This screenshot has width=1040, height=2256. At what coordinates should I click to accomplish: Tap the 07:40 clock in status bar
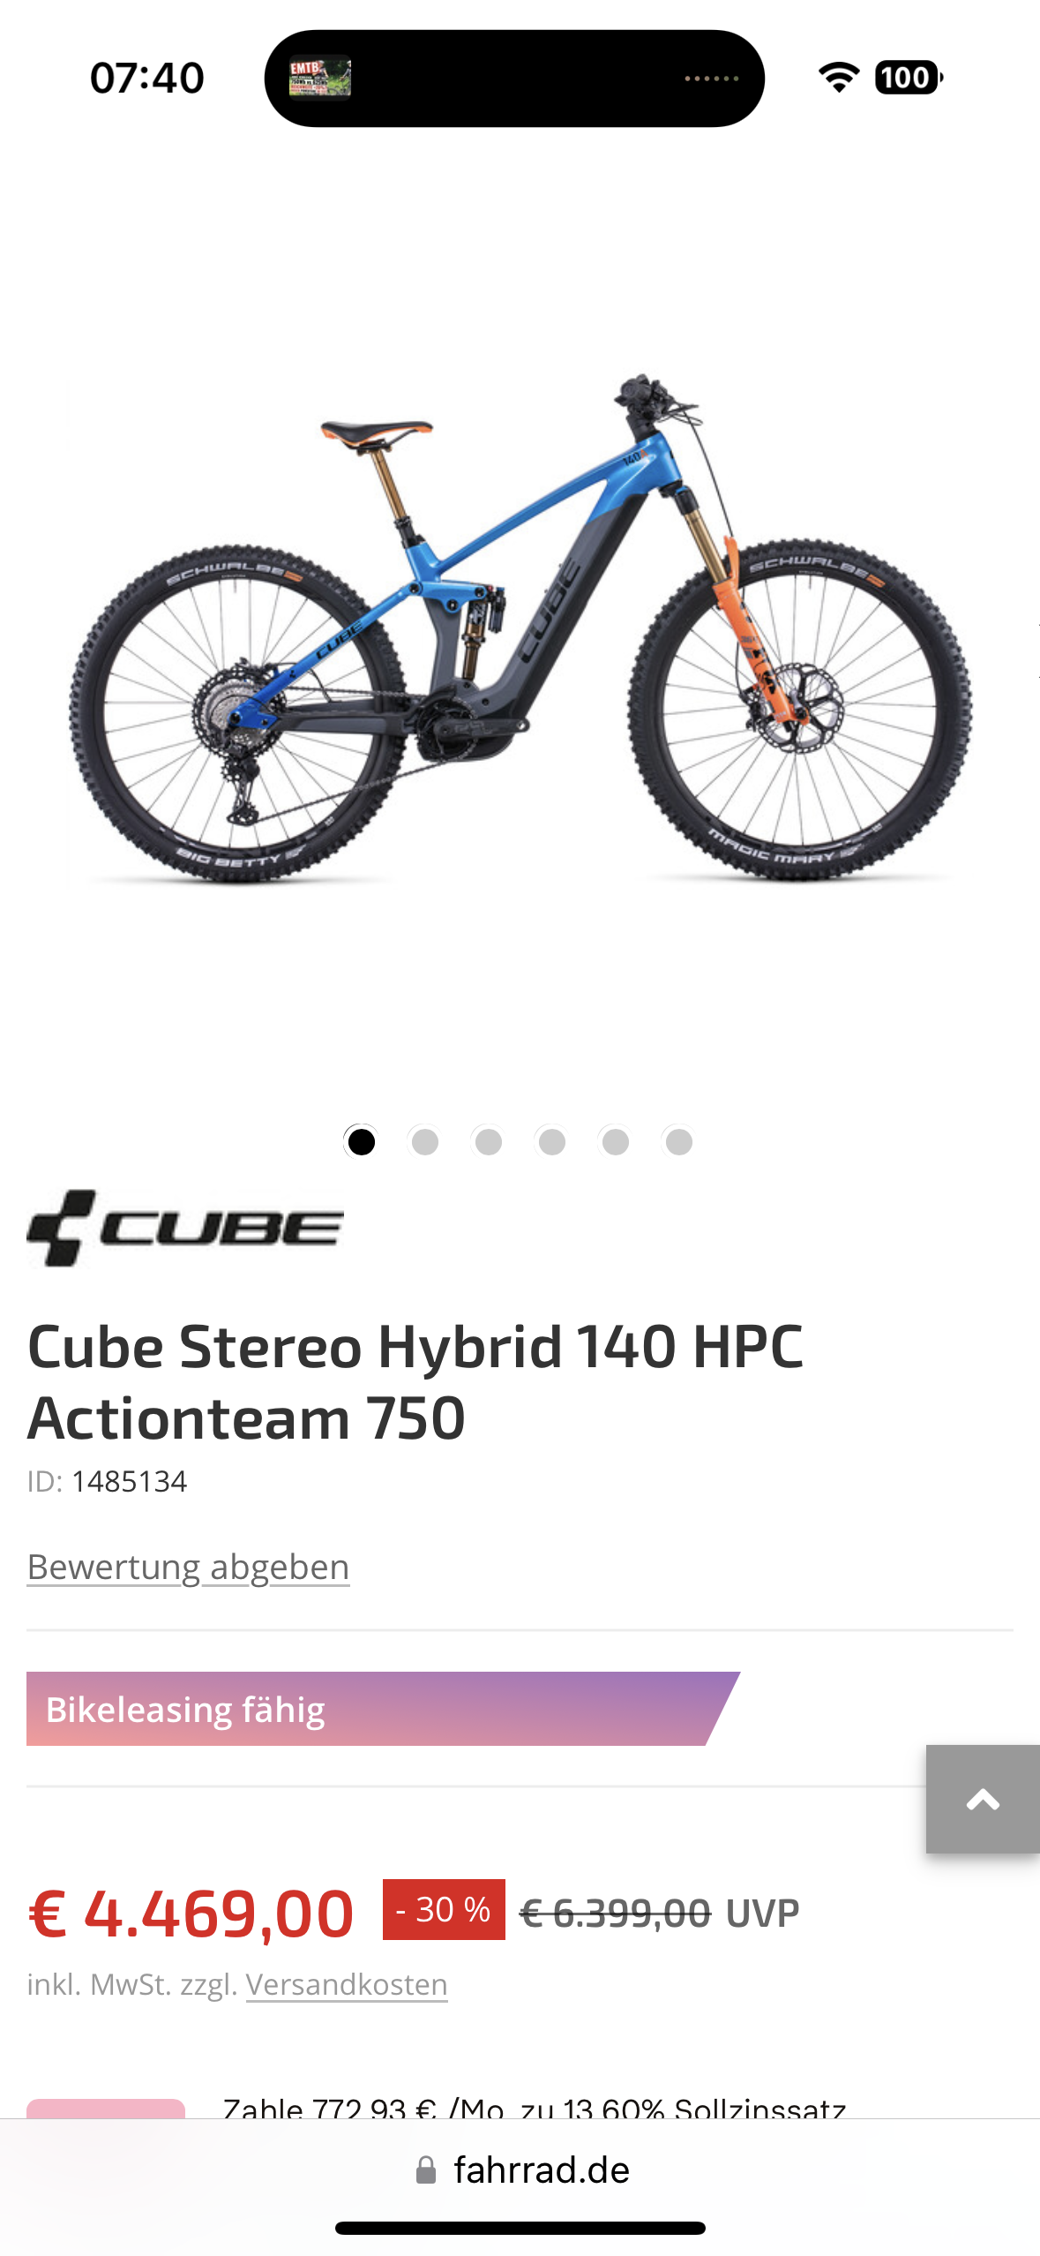click(x=147, y=78)
